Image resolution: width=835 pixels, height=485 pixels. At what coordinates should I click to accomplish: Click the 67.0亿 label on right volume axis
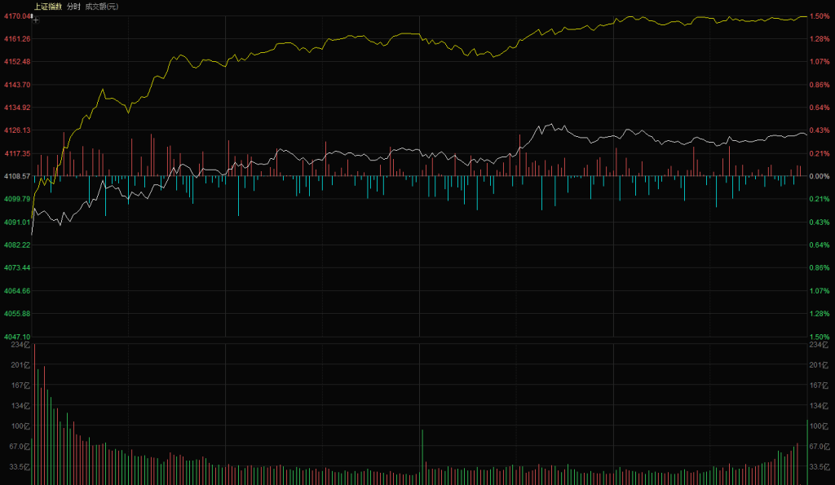pos(820,447)
